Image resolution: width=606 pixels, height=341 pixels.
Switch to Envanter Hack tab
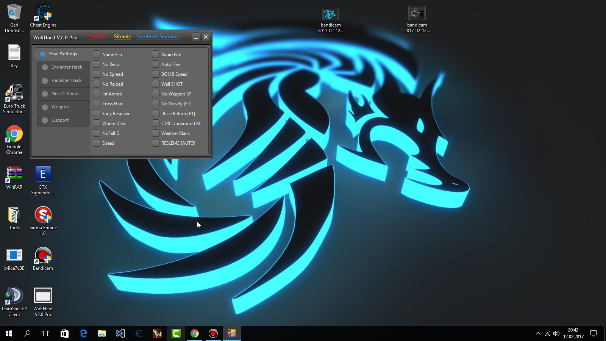64,67
